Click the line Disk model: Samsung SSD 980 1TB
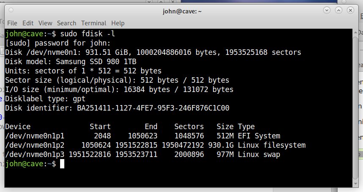Screen dimensions: 363x192 [x=71, y=62]
